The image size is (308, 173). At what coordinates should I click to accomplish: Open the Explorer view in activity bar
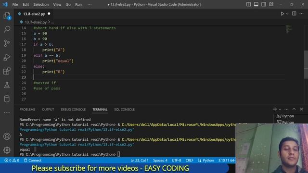coord(7,16)
